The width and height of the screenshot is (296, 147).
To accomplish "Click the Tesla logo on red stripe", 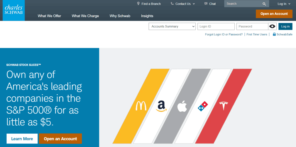I will pos(223,106).
